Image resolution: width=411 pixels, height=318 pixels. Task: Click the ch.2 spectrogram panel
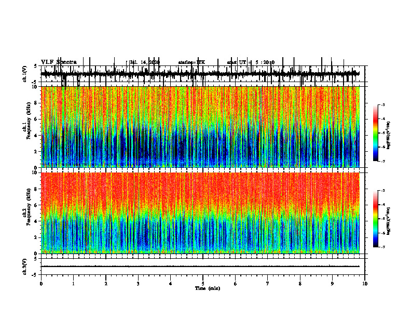tap(200, 213)
